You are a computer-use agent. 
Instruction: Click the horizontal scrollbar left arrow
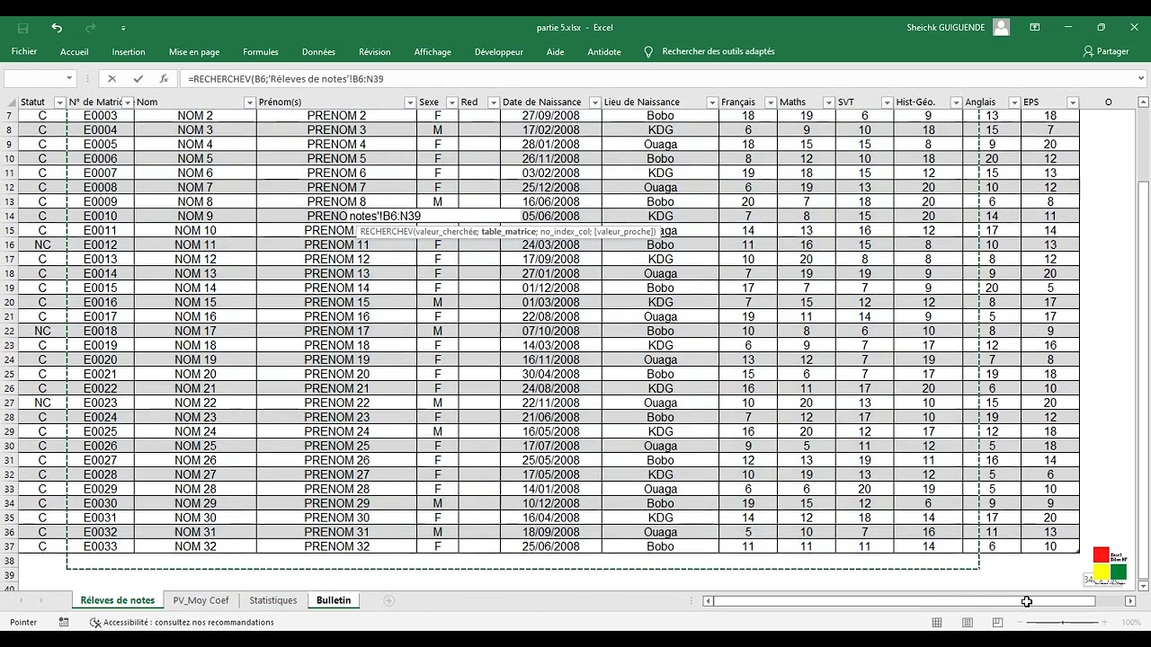[x=709, y=601]
